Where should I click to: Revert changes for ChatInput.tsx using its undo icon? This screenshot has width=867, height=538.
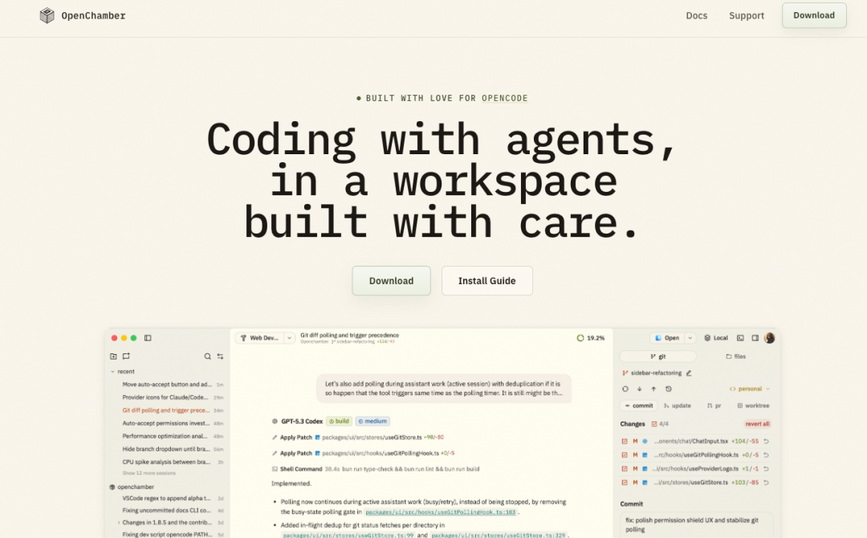click(766, 441)
